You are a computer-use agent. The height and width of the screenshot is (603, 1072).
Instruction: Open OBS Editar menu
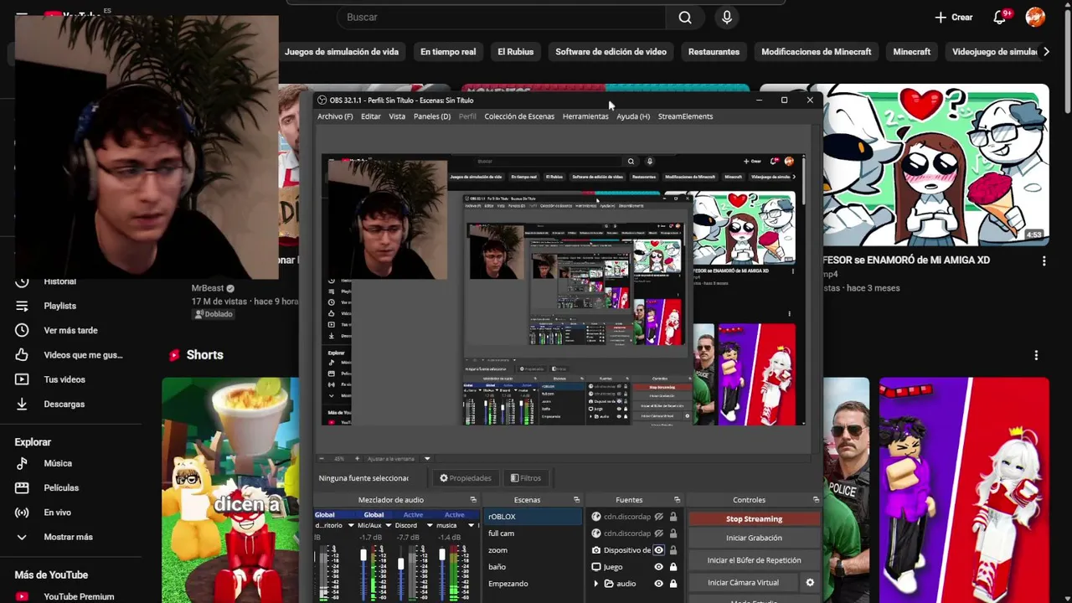370,116
